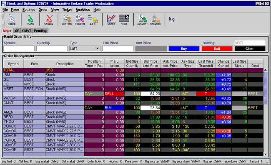Viewport: 271px width, 165px height.
Task: Click the +1.09 change cell for IBM
Action: [x=223, y=75]
